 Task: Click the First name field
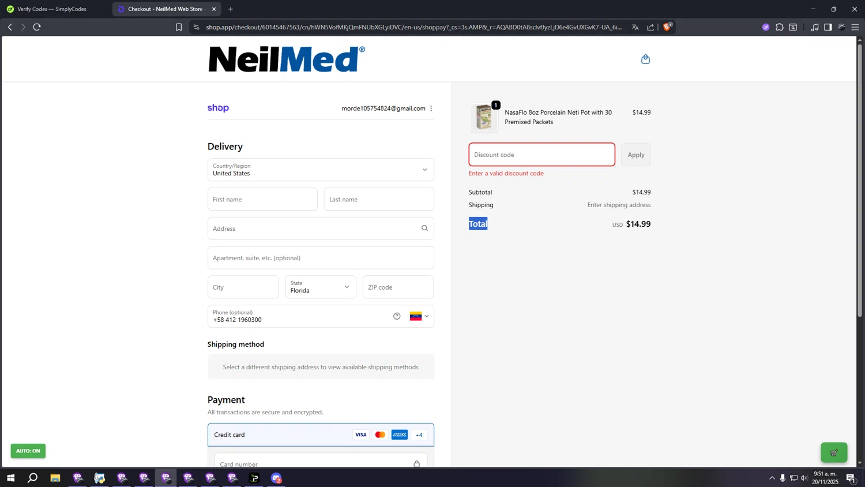(262, 199)
